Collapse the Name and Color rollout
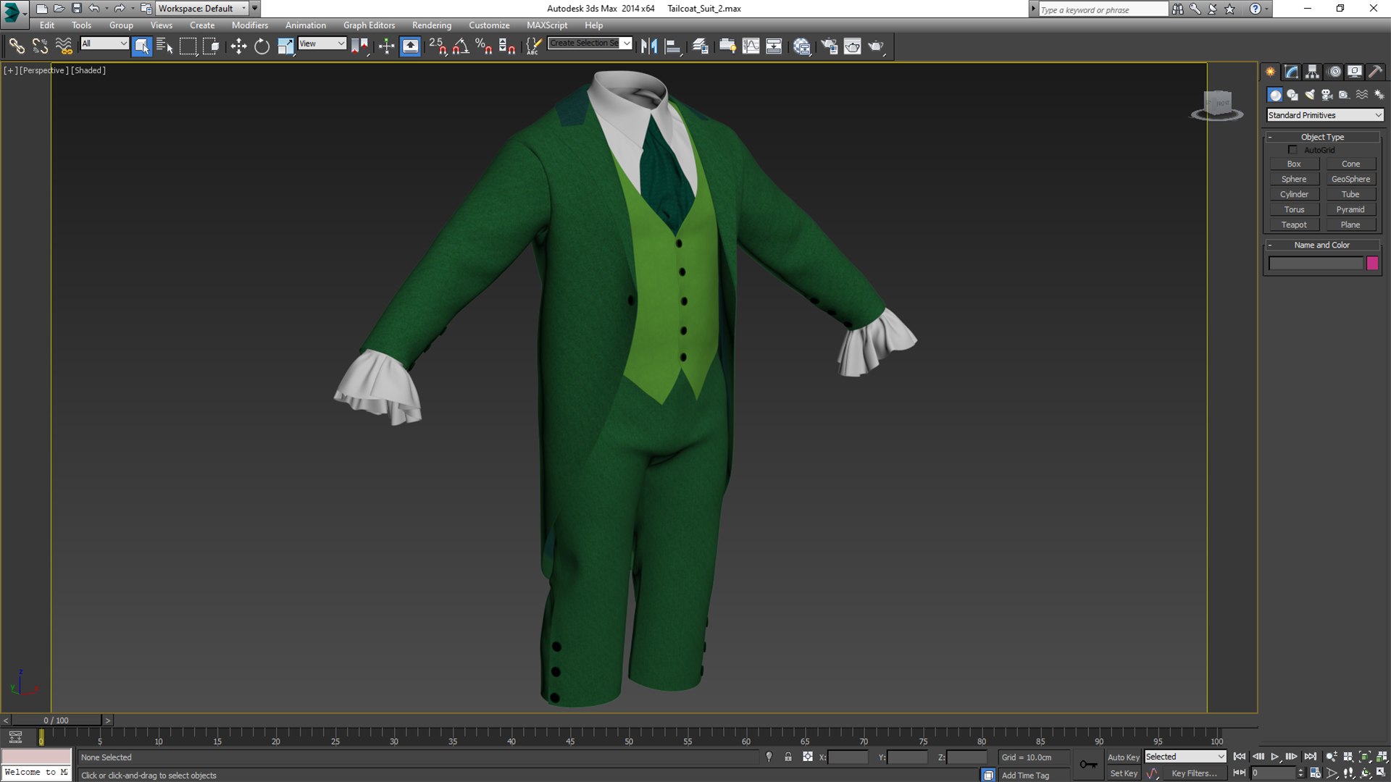 point(1322,245)
